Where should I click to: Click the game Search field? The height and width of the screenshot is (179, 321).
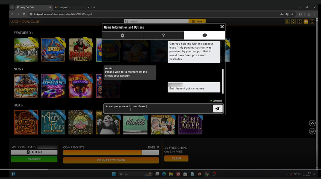pos(156,21)
